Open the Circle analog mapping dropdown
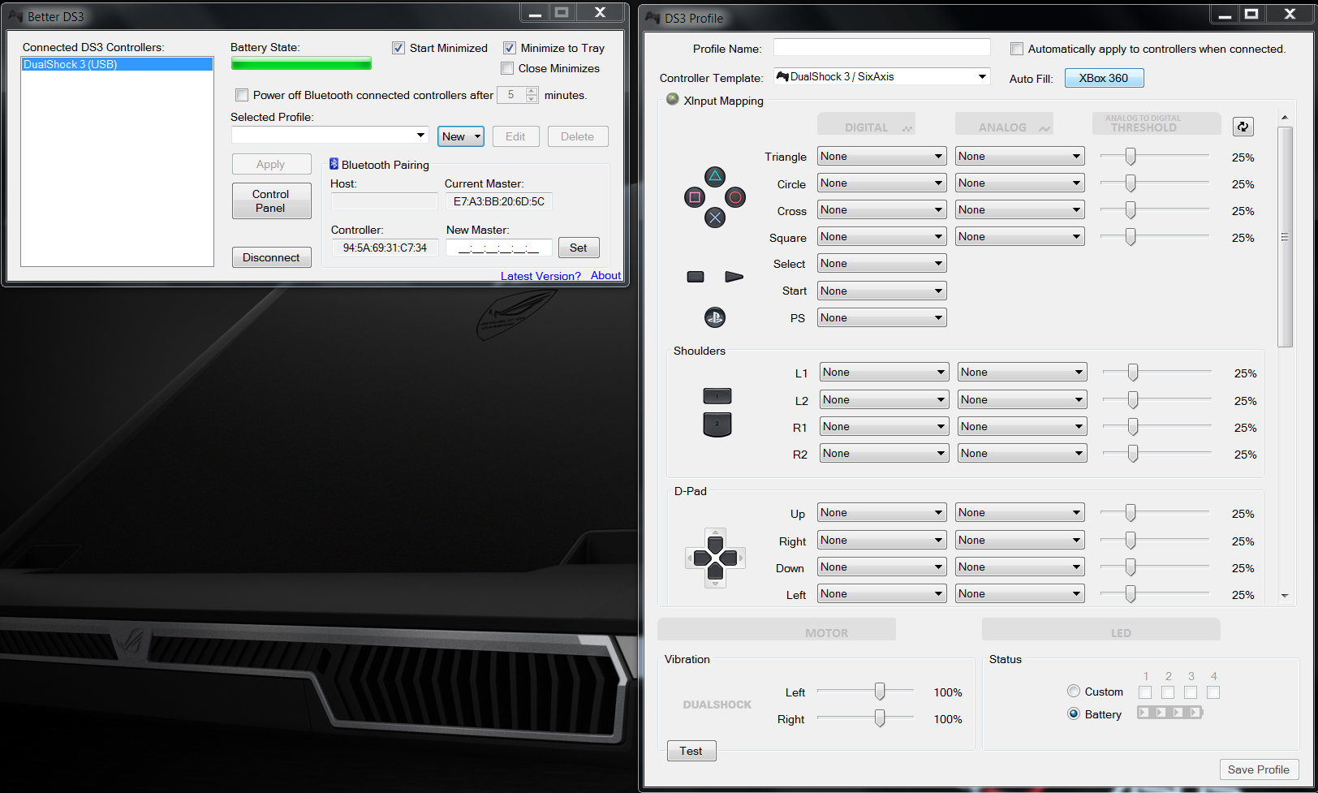The width and height of the screenshot is (1318, 793). click(1020, 183)
